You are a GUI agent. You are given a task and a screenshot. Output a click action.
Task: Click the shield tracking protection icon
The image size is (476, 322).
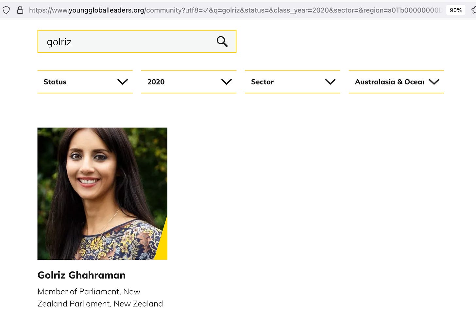point(6,10)
